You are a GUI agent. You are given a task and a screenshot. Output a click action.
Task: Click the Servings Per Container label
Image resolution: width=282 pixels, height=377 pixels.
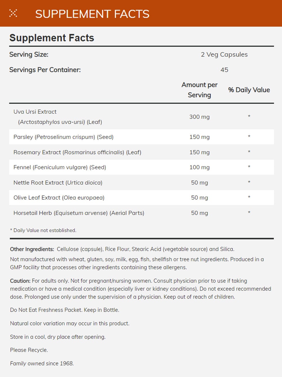pyautogui.click(x=45, y=70)
